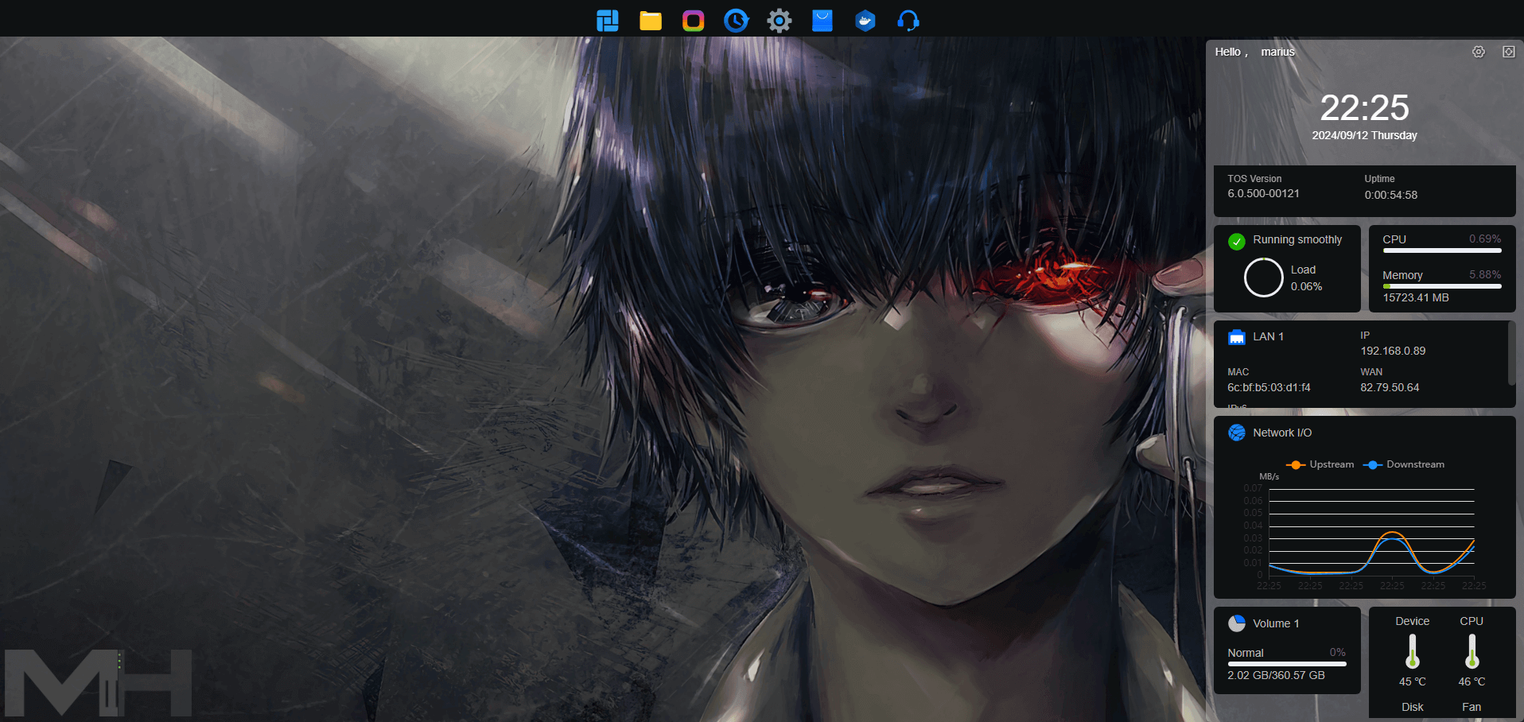Click the Load circular gauge
Image resolution: width=1524 pixels, height=722 pixels.
(x=1264, y=278)
